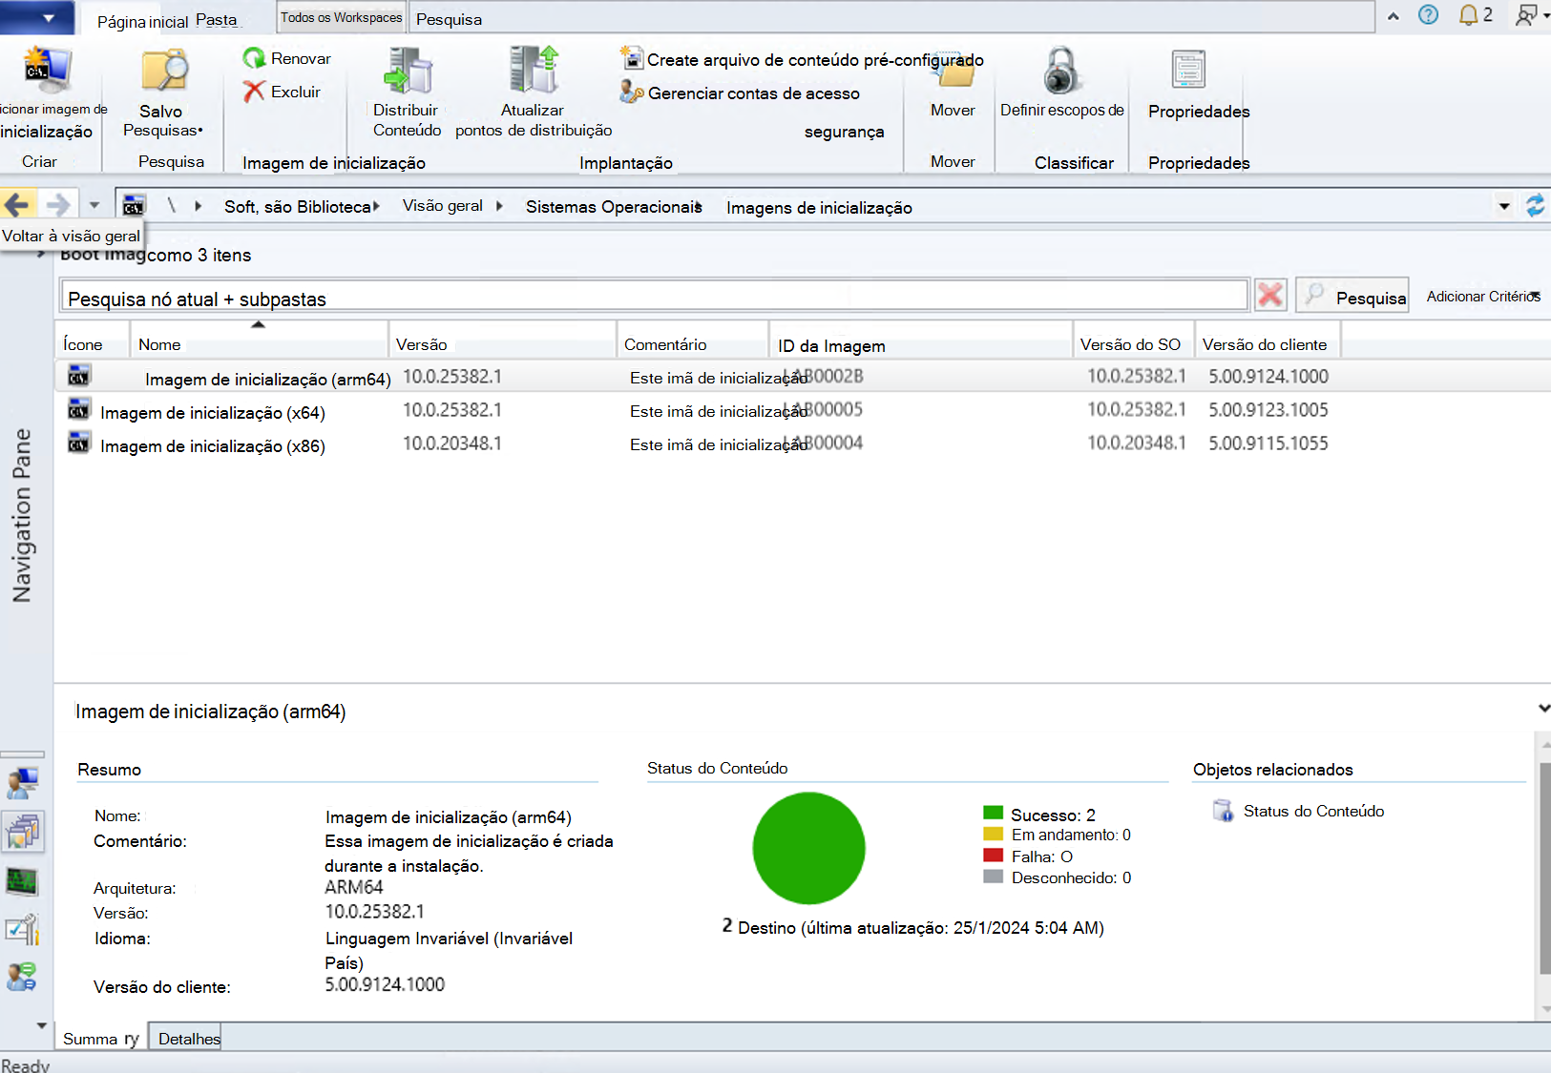Click the Help question mark icon
Image resolution: width=1551 pixels, height=1073 pixels.
click(1428, 15)
